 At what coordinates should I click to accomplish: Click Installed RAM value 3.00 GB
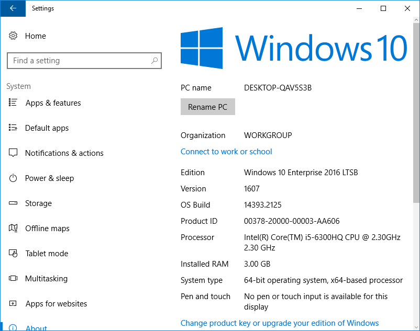pyautogui.click(x=257, y=264)
